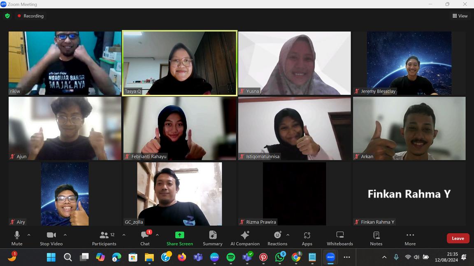
Task: Expand reactions options arrow
Action: tap(288, 235)
